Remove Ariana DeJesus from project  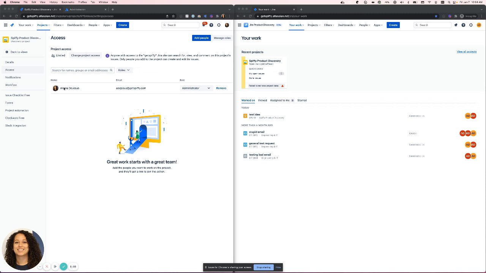(221, 88)
